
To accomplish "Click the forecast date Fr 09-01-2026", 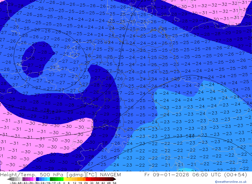I will tap(167, 174).
